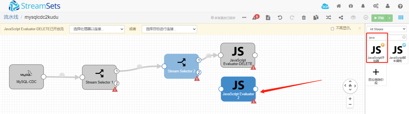Open the help question mark icon

(400, 6)
